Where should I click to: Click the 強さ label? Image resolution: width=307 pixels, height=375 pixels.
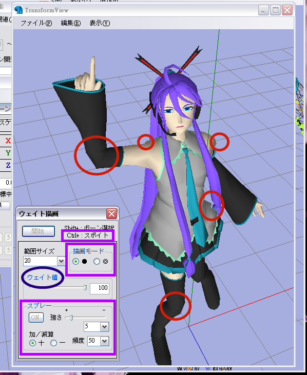56,318
